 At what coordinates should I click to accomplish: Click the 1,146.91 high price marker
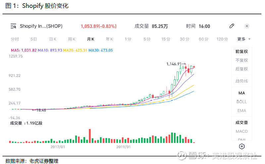click(176, 64)
